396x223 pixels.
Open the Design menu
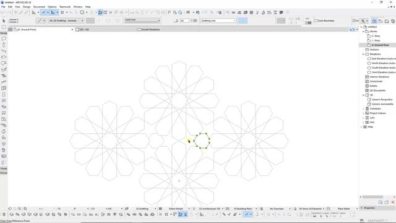[27, 7]
